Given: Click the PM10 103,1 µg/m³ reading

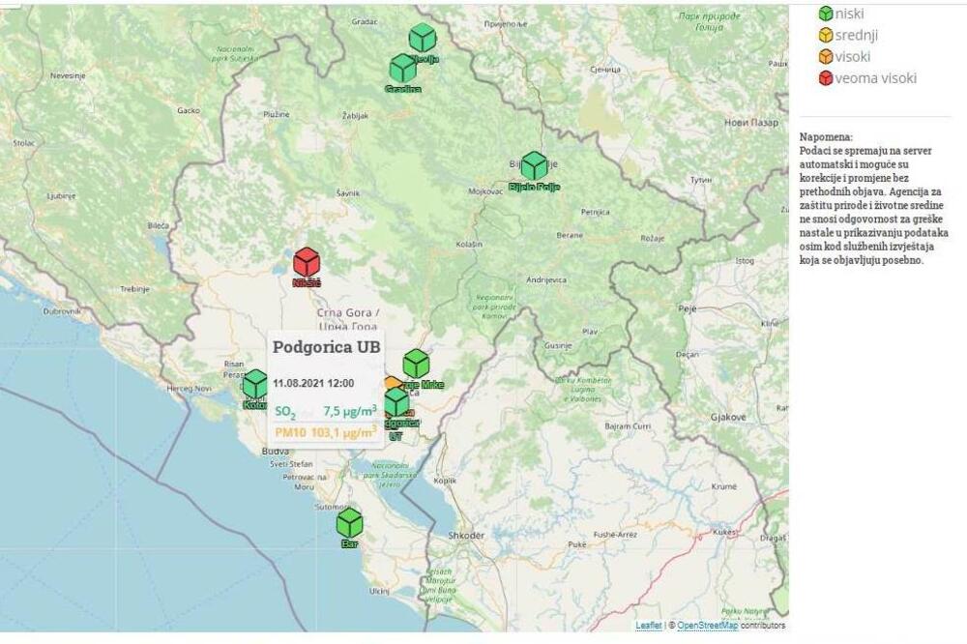Looking at the screenshot, I should tap(325, 432).
